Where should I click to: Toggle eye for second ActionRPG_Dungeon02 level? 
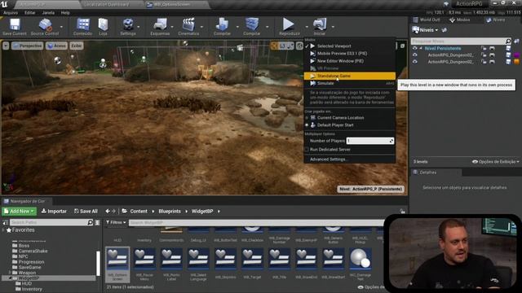pos(415,62)
